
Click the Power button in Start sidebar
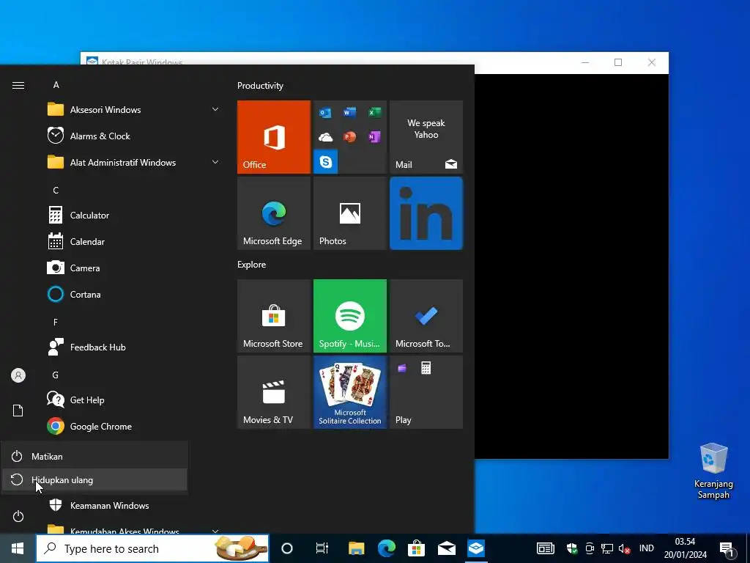coord(18,516)
